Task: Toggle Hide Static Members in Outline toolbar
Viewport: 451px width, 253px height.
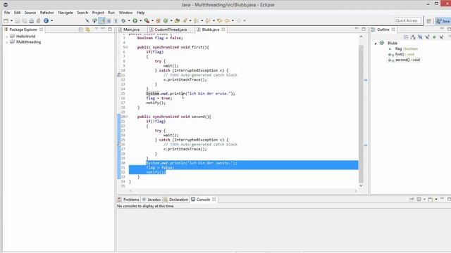Action: 428,37
